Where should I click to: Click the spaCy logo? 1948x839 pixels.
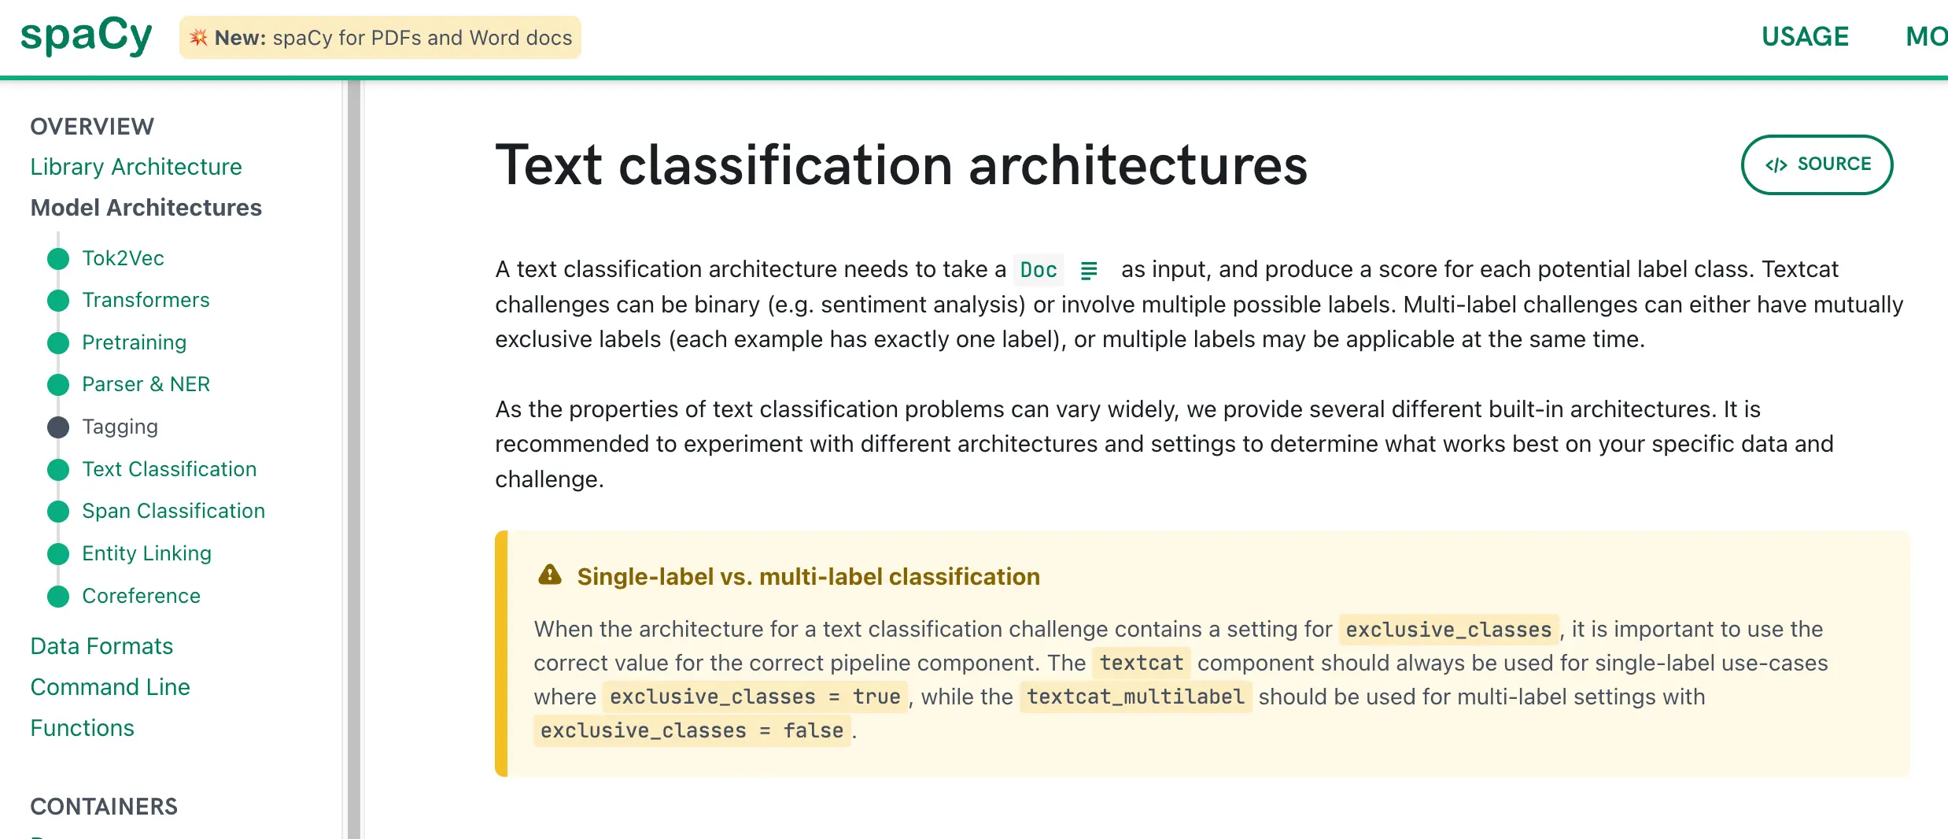tap(86, 36)
